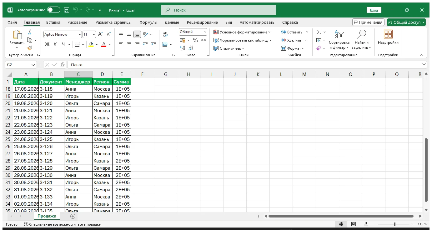Screen dimensions: 432x230
Task: Toggle bottom align of cell text
Action: (137, 34)
